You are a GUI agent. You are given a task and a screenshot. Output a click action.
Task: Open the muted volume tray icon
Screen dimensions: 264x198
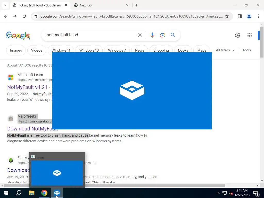click(x=230, y=193)
